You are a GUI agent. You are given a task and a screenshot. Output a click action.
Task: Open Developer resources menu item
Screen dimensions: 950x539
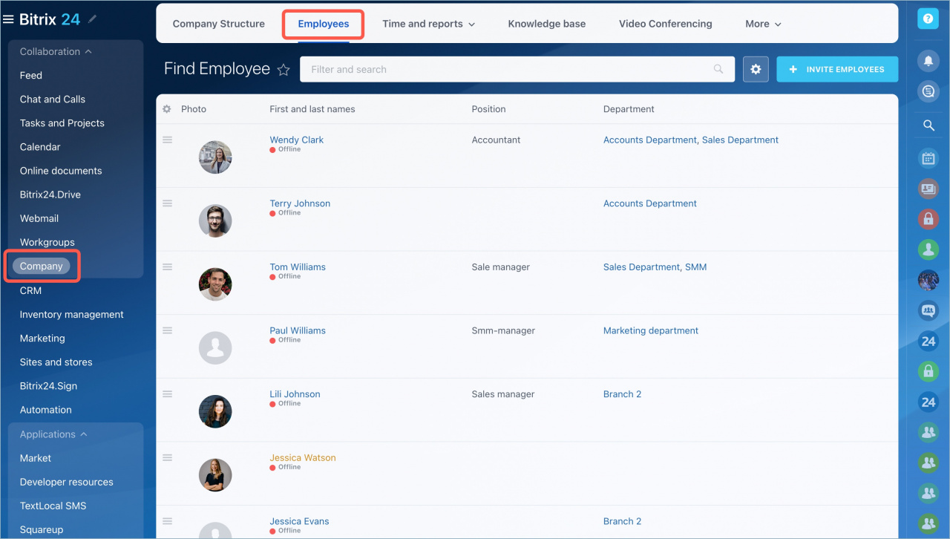tap(67, 482)
